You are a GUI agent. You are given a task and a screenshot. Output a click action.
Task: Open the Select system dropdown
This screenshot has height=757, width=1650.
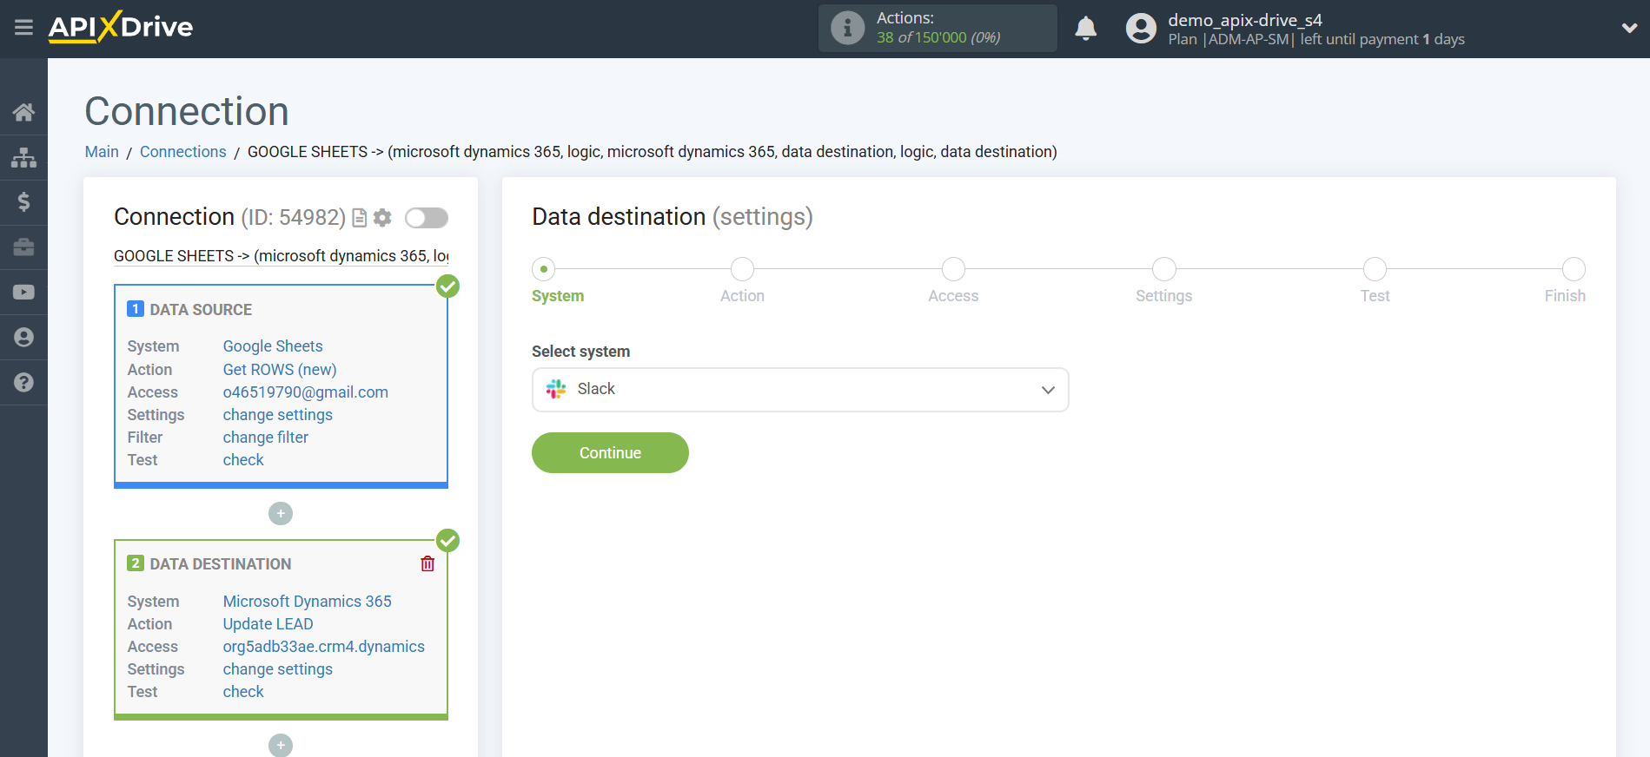(x=800, y=390)
